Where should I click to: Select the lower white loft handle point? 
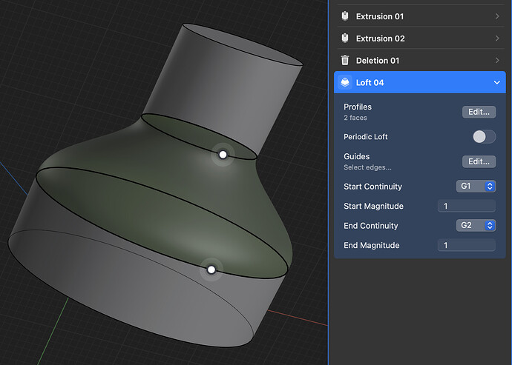pos(211,270)
